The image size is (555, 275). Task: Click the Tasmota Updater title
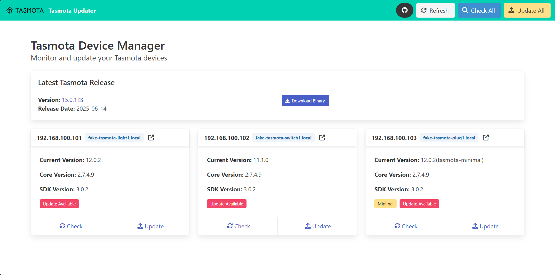pyautogui.click(x=72, y=11)
